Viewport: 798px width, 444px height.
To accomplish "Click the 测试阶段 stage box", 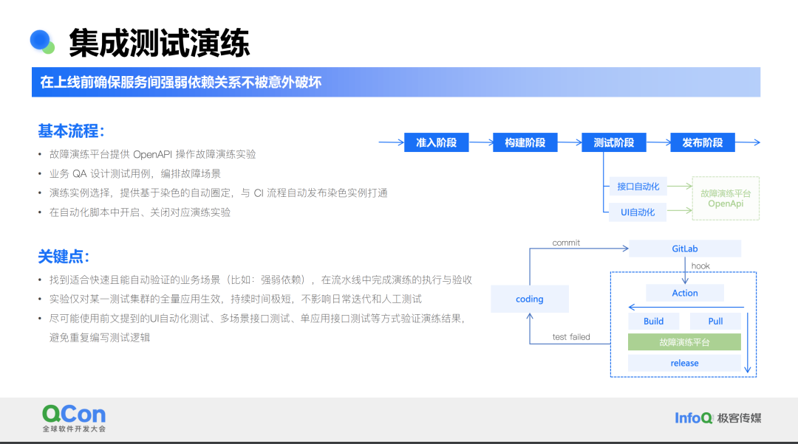I will coord(614,143).
